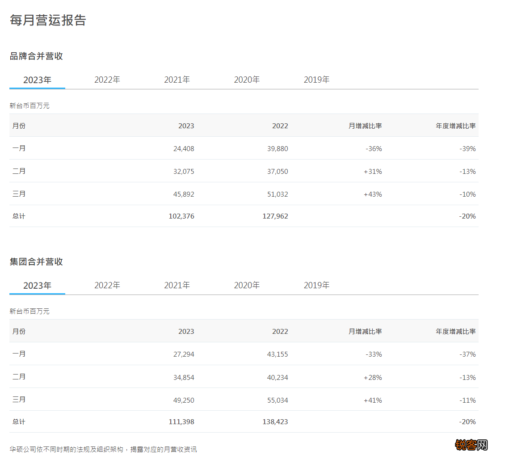Click the 每月营运报告 page heading
Image resolution: width=509 pixels, height=459 pixels.
pos(48,20)
